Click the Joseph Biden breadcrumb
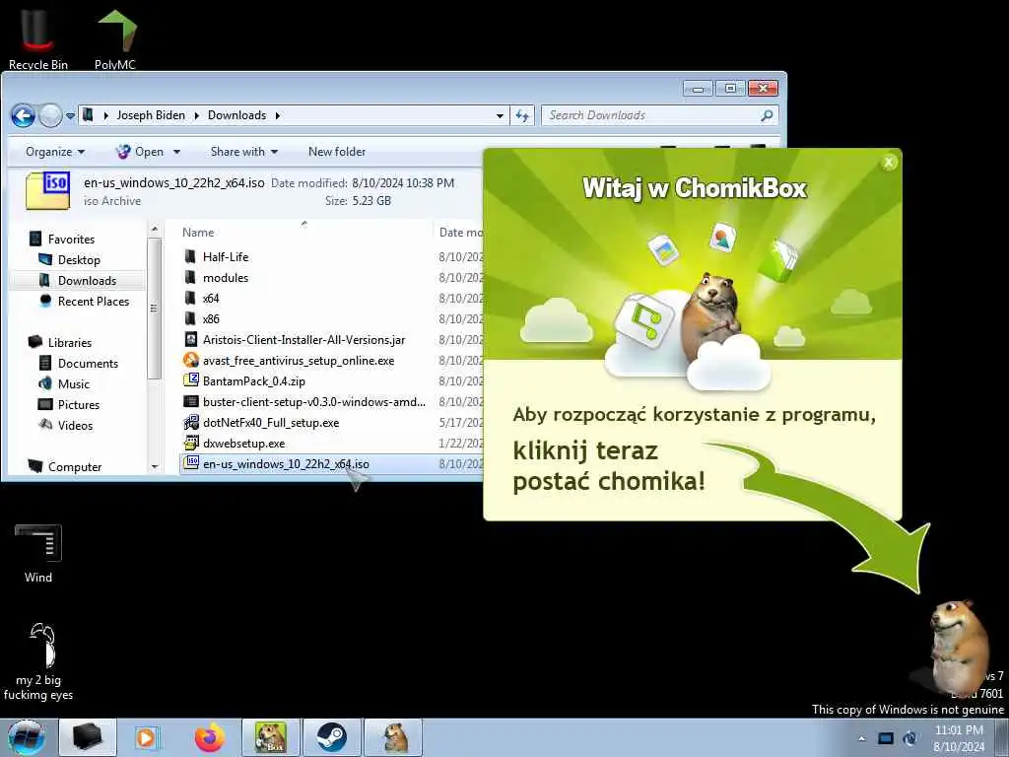This screenshot has height=757, width=1009. pyautogui.click(x=151, y=115)
